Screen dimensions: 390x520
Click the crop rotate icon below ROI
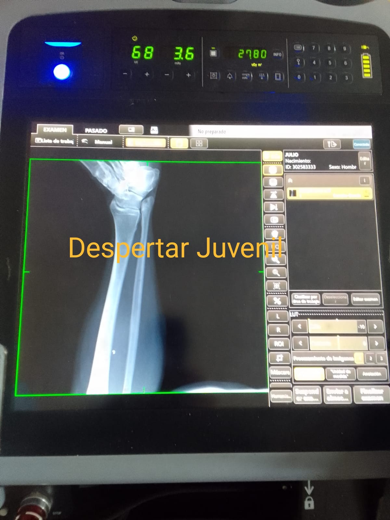(x=279, y=358)
